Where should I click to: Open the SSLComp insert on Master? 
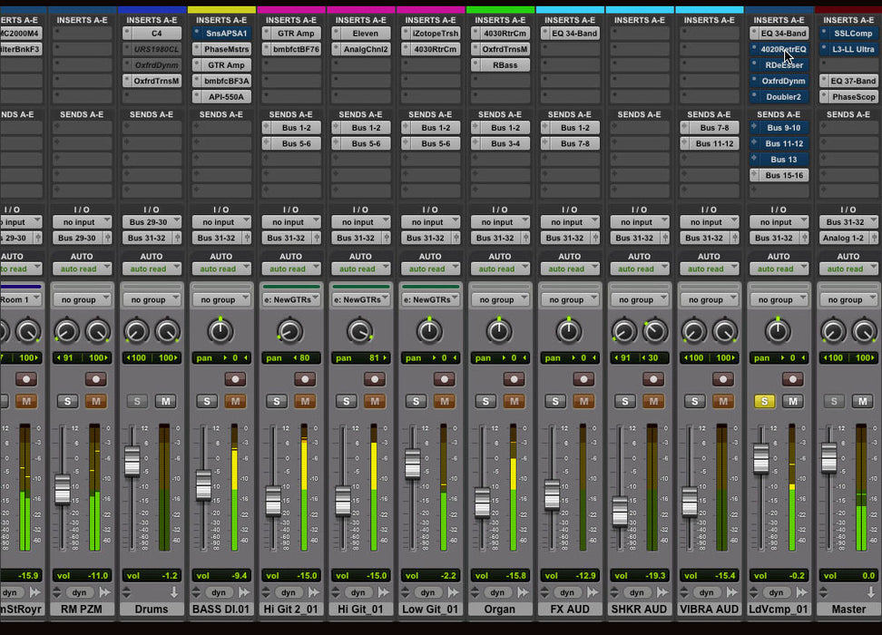(x=848, y=34)
